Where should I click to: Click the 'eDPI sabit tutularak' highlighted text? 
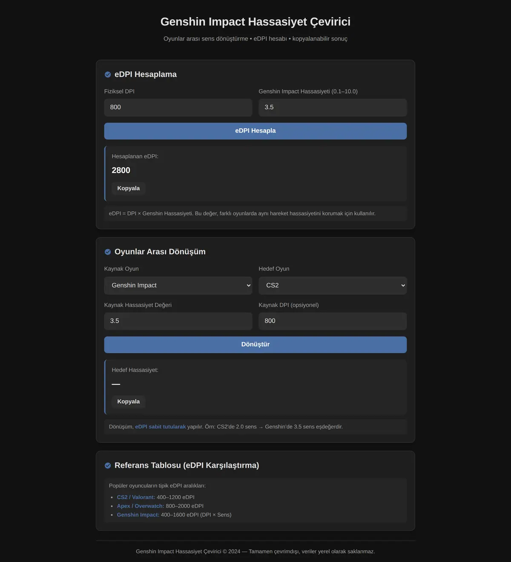(x=161, y=426)
